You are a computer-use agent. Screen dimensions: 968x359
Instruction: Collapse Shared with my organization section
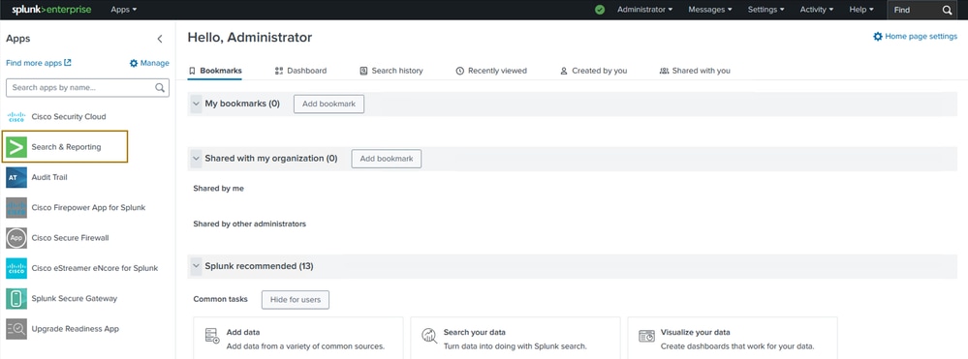point(196,159)
